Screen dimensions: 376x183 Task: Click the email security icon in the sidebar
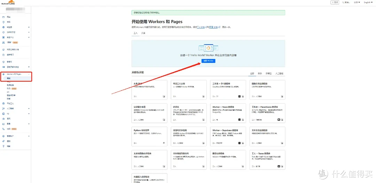(x=3, y=67)
